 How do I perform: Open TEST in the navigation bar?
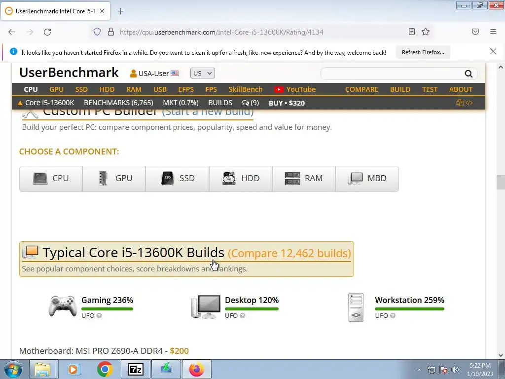click(x=430, y=89)
